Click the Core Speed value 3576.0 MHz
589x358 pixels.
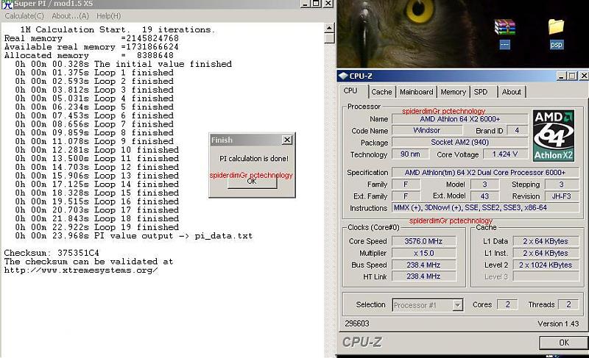pyautogui.click(x=423, y=241)
